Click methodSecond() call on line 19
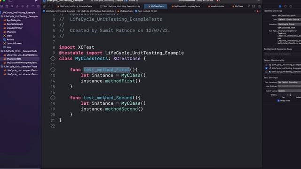The image size is (301, 169). [x=124, y=109]
